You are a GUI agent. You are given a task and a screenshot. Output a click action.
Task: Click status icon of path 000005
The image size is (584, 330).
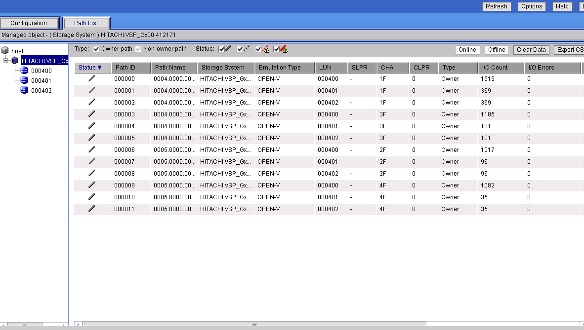pos(91,138)
